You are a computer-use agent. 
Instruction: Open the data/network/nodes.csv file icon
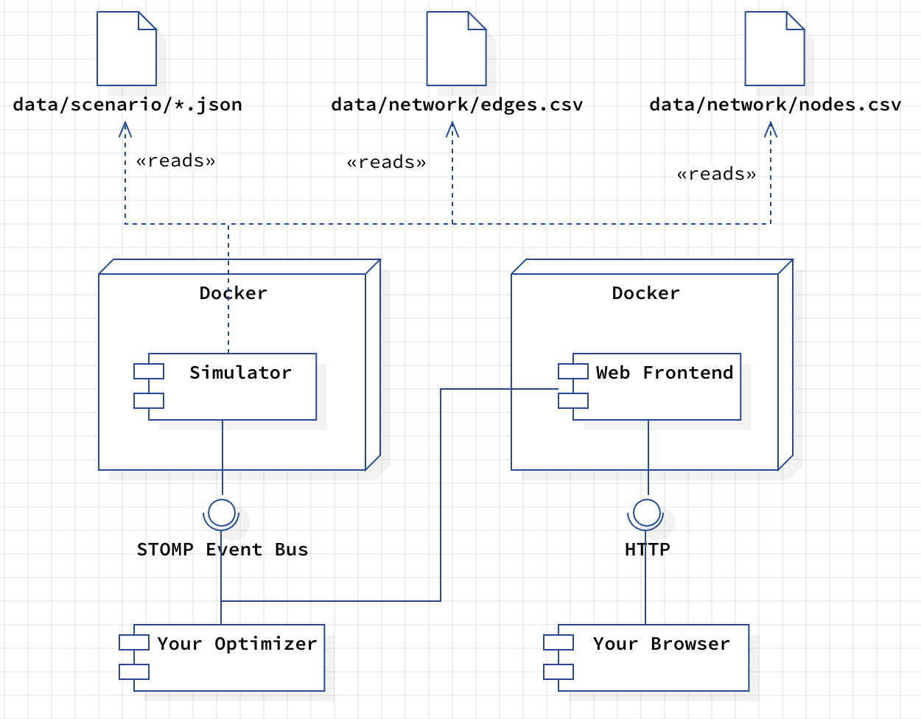774,48
